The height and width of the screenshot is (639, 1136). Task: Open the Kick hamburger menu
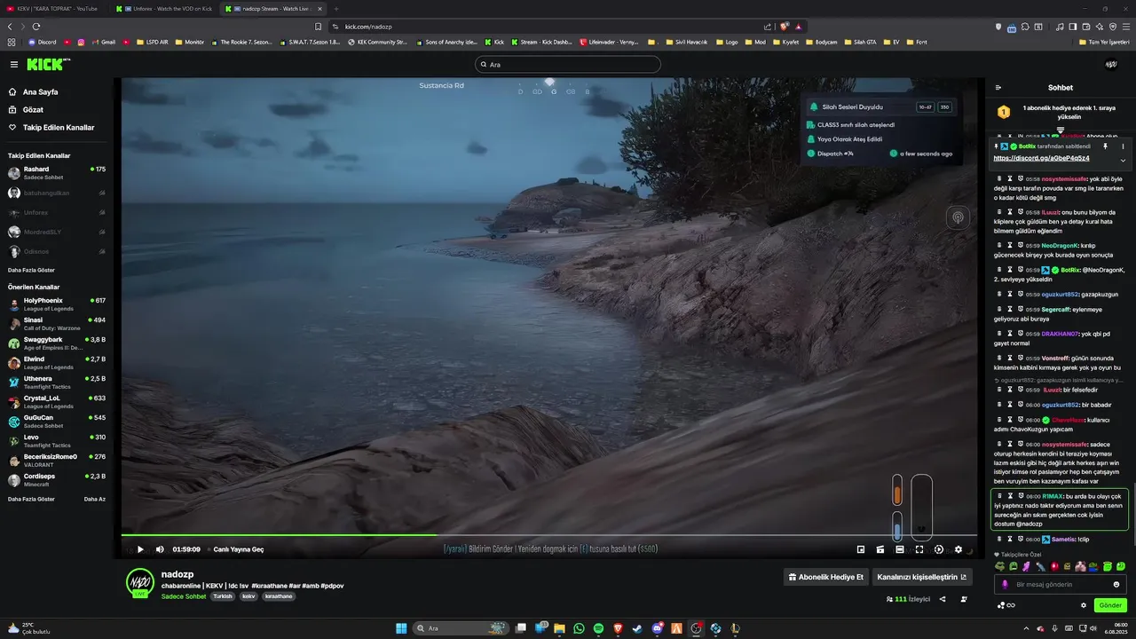pos(14,64)
